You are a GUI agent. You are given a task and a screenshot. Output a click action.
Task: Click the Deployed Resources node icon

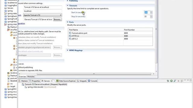click(8, 76)
